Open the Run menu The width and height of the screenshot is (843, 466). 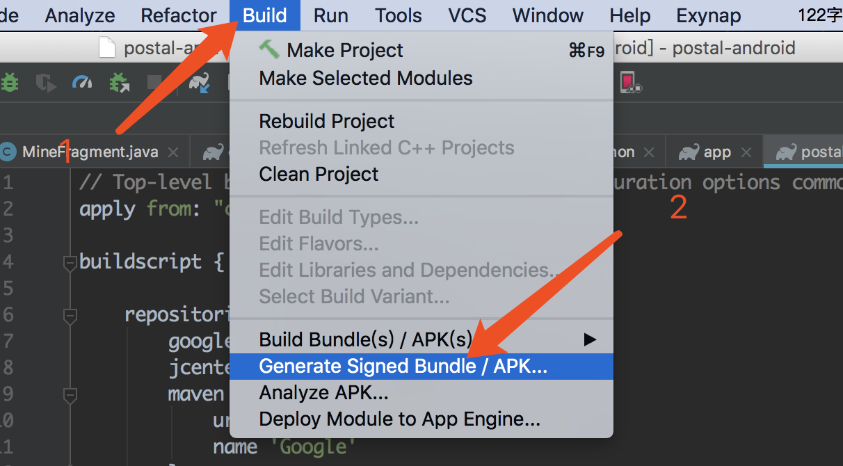[330, 15]
